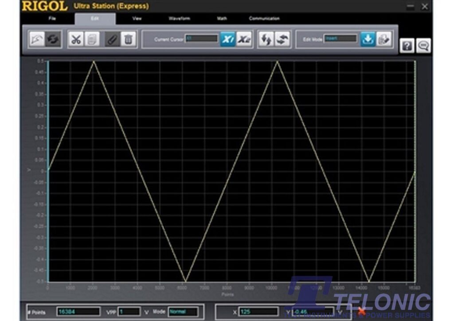This screenshot has width=454, height=321.
Task: Click the document edit pencil icon
Action: click(384, 39)
